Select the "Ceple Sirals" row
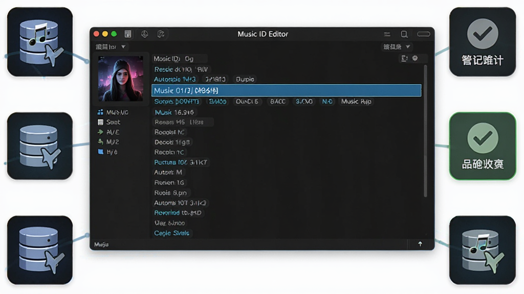Image resolution: width=524 pixels, height=294 pixels. 172,233
